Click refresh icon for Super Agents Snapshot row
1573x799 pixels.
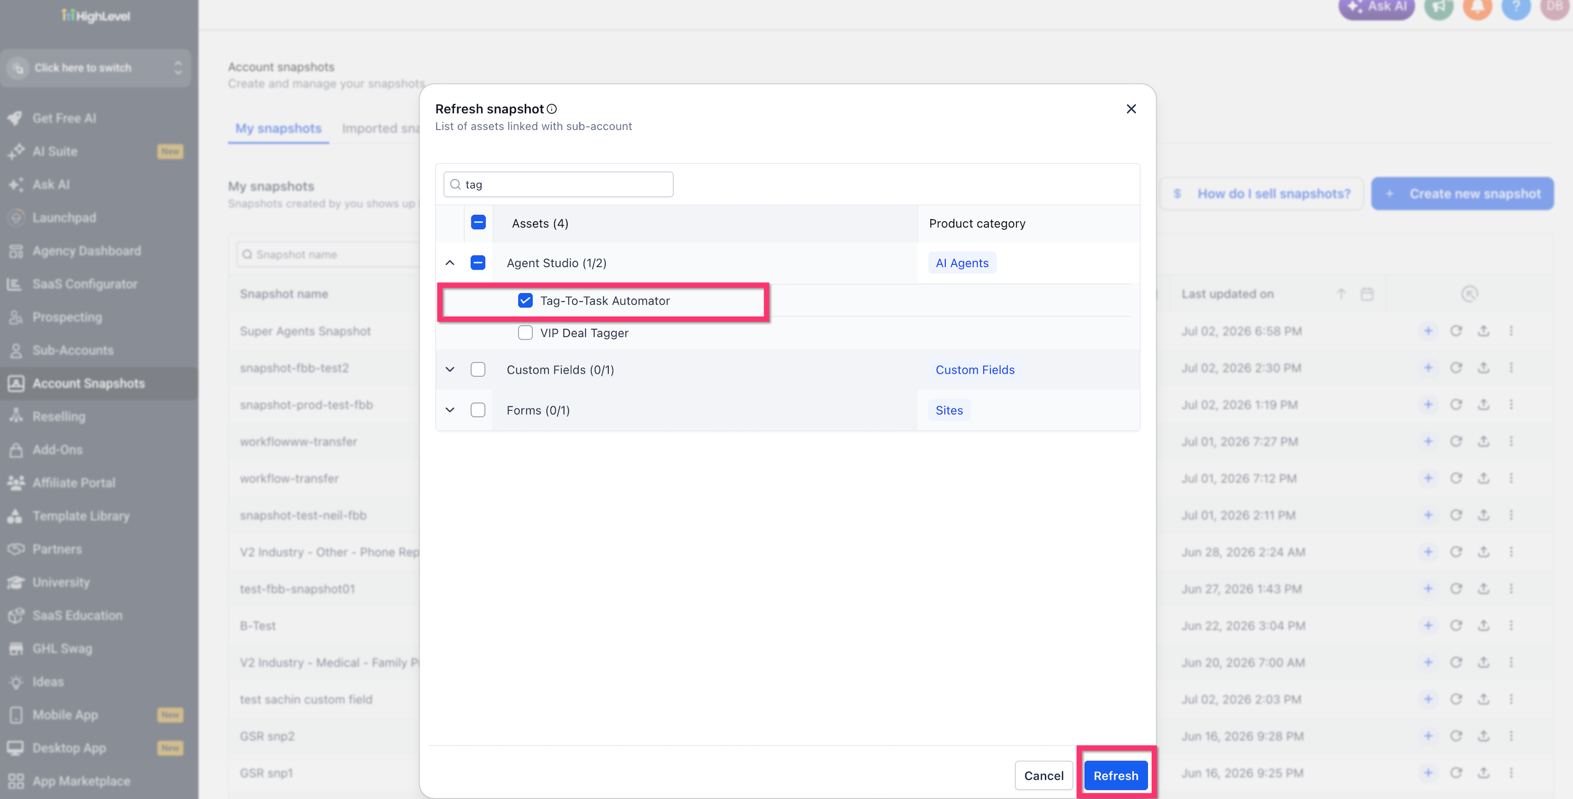pyautogui.click(x=1456, y=331)
